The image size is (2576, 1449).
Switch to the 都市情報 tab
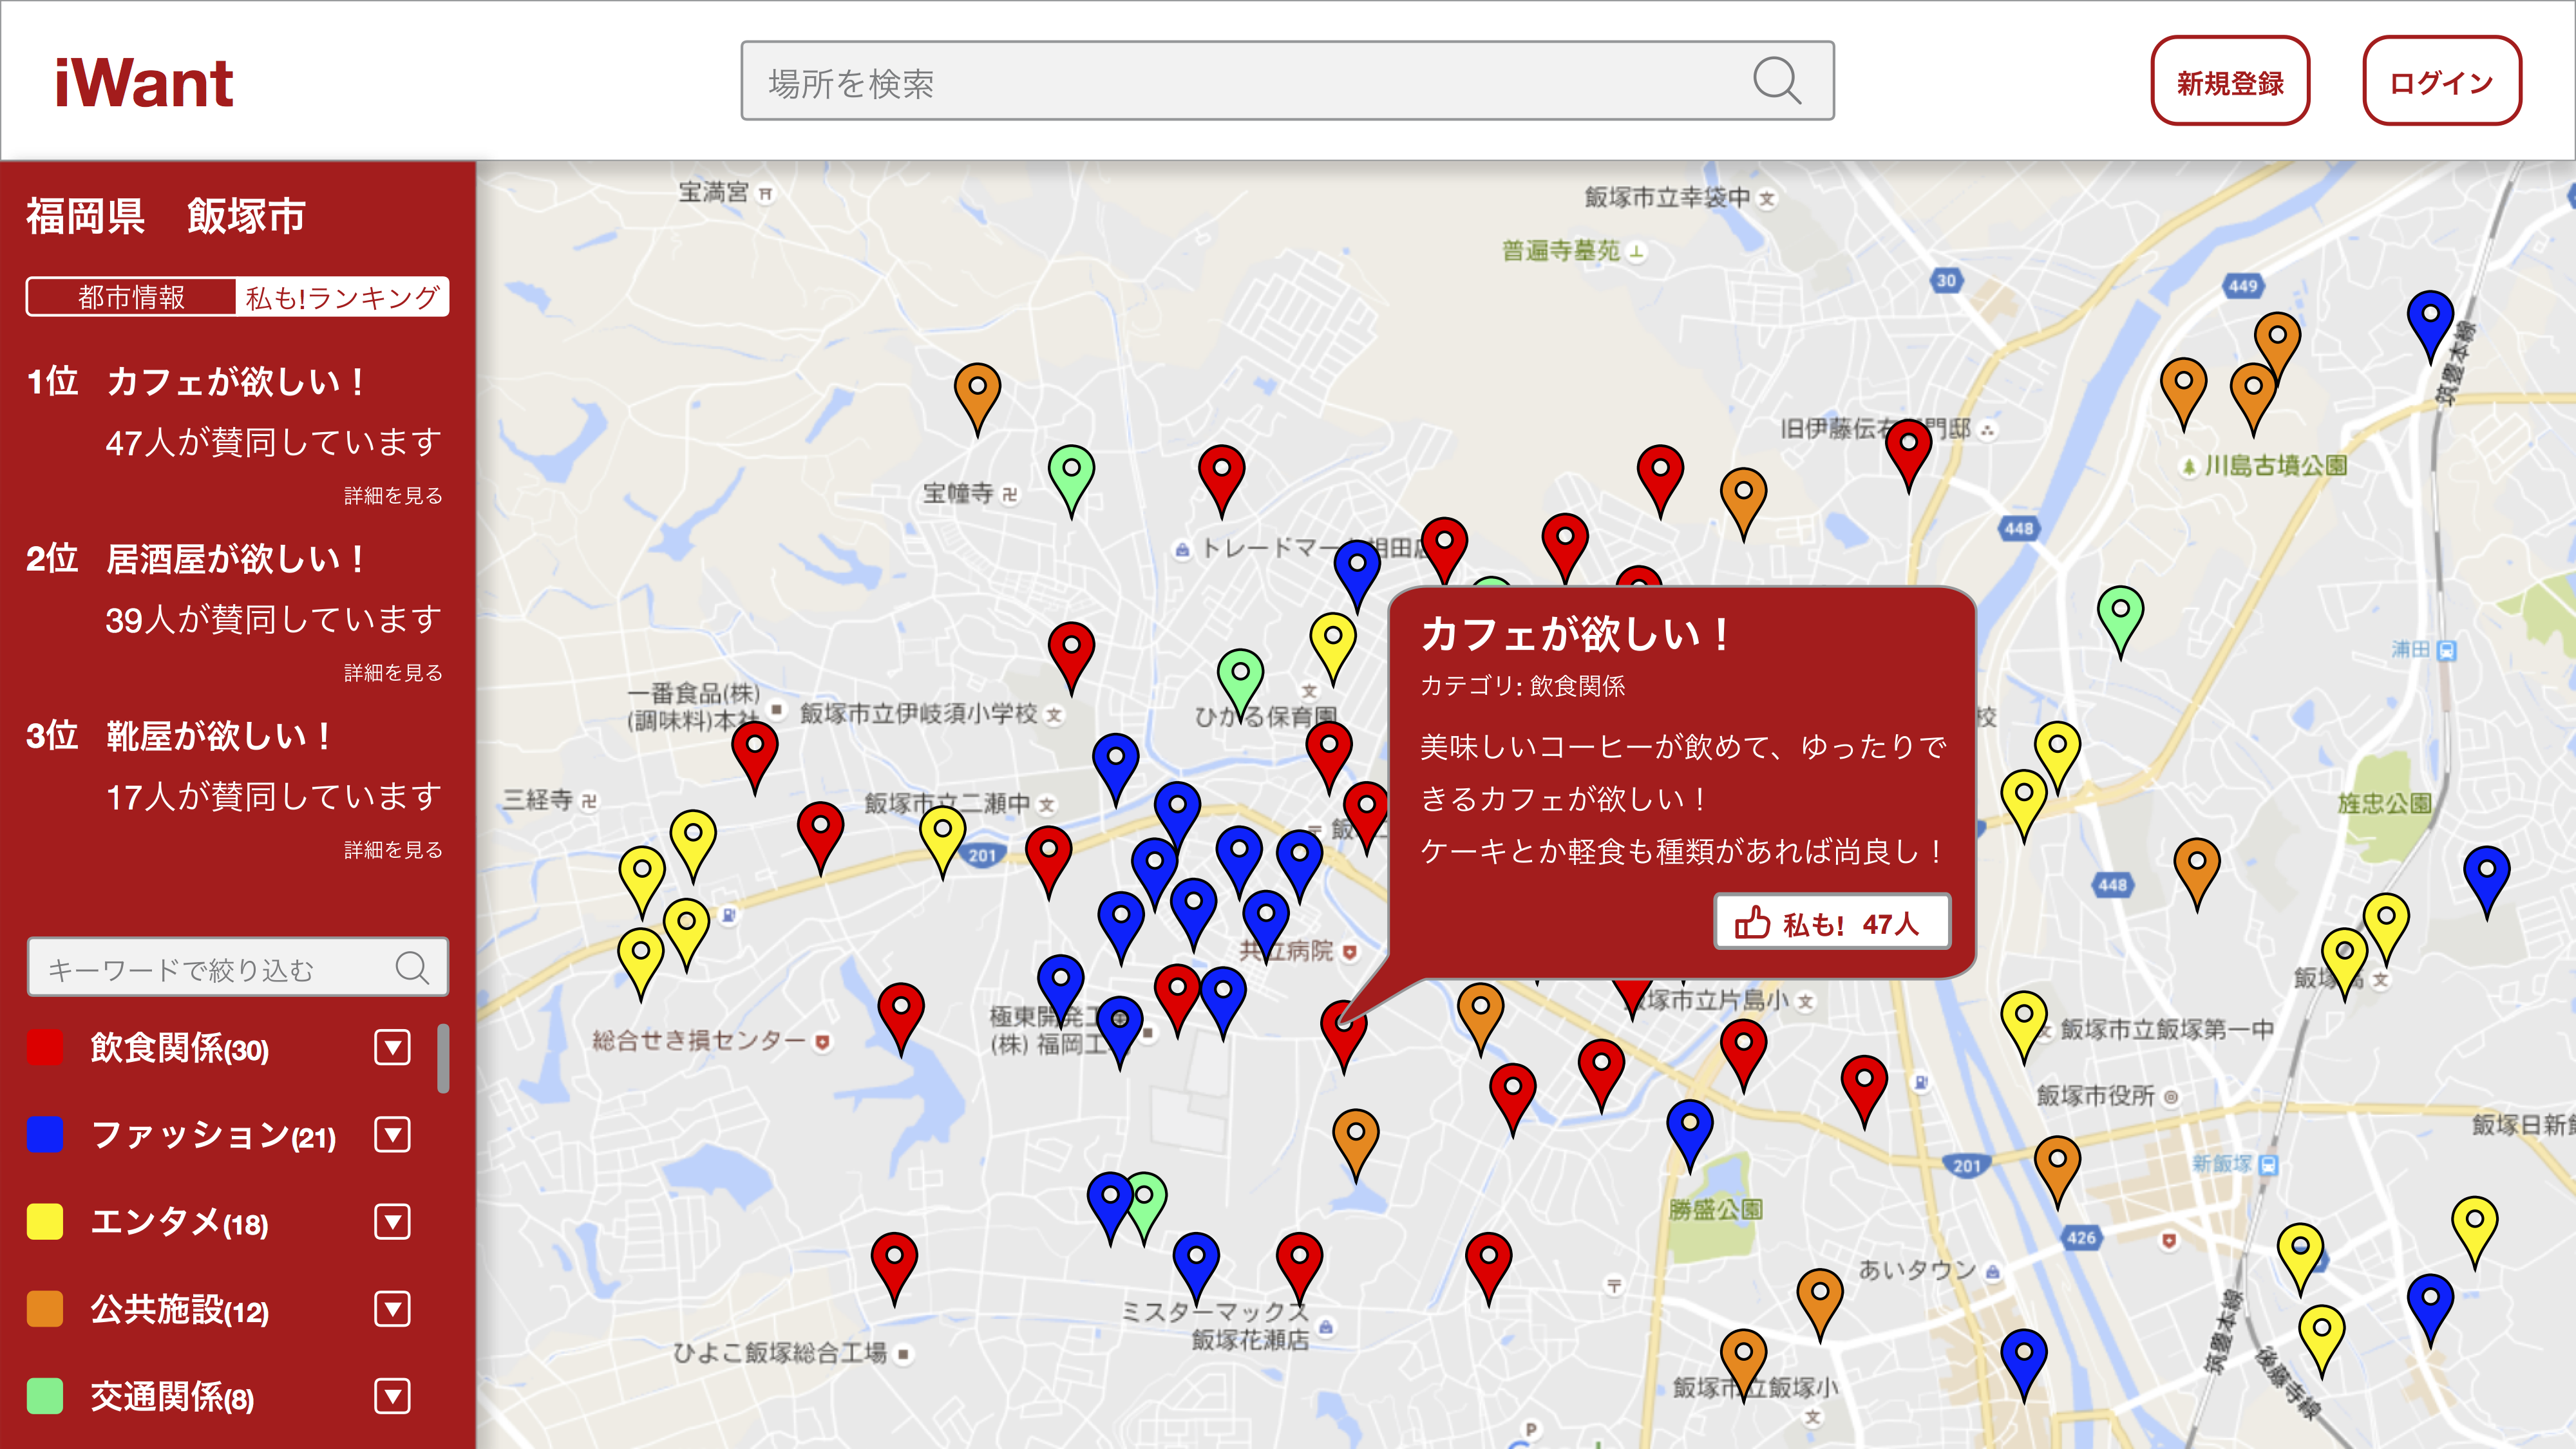point(131,297)
